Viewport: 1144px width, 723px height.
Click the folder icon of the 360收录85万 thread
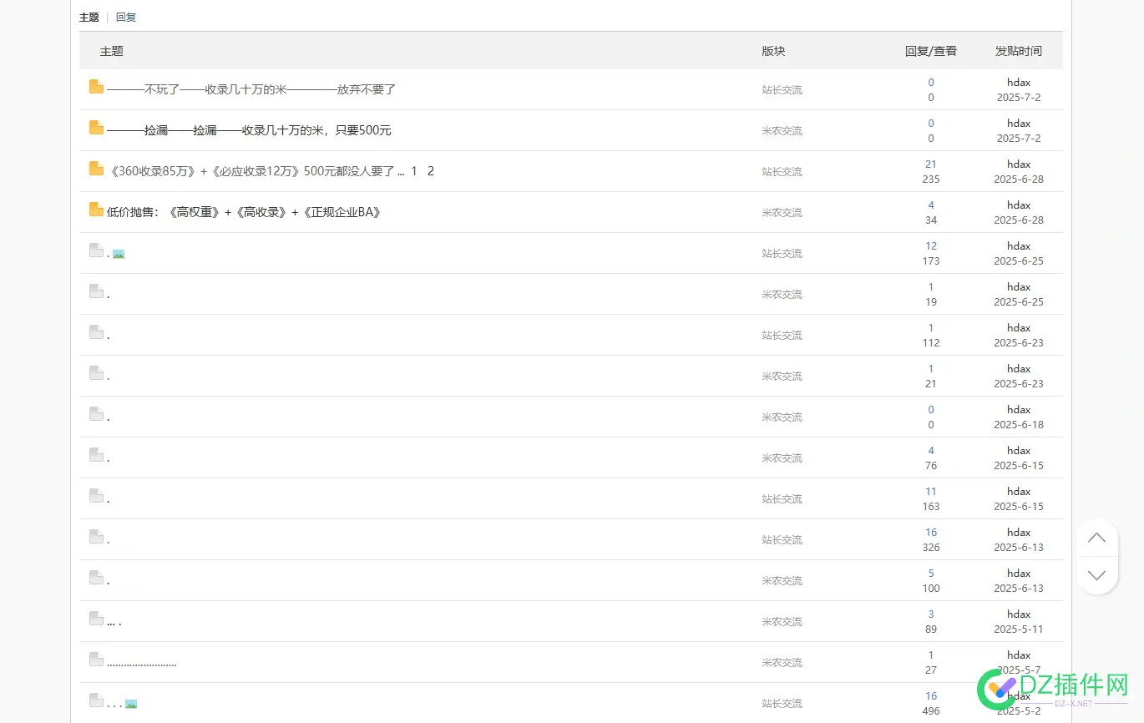tap(95, 169)
